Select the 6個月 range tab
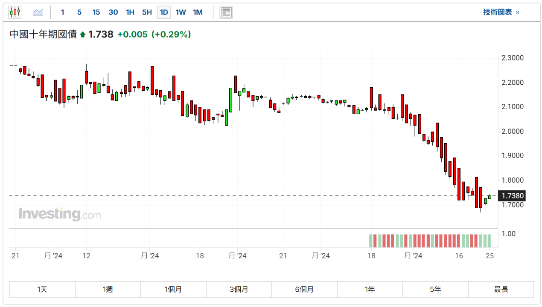 (x=304, y=290)
